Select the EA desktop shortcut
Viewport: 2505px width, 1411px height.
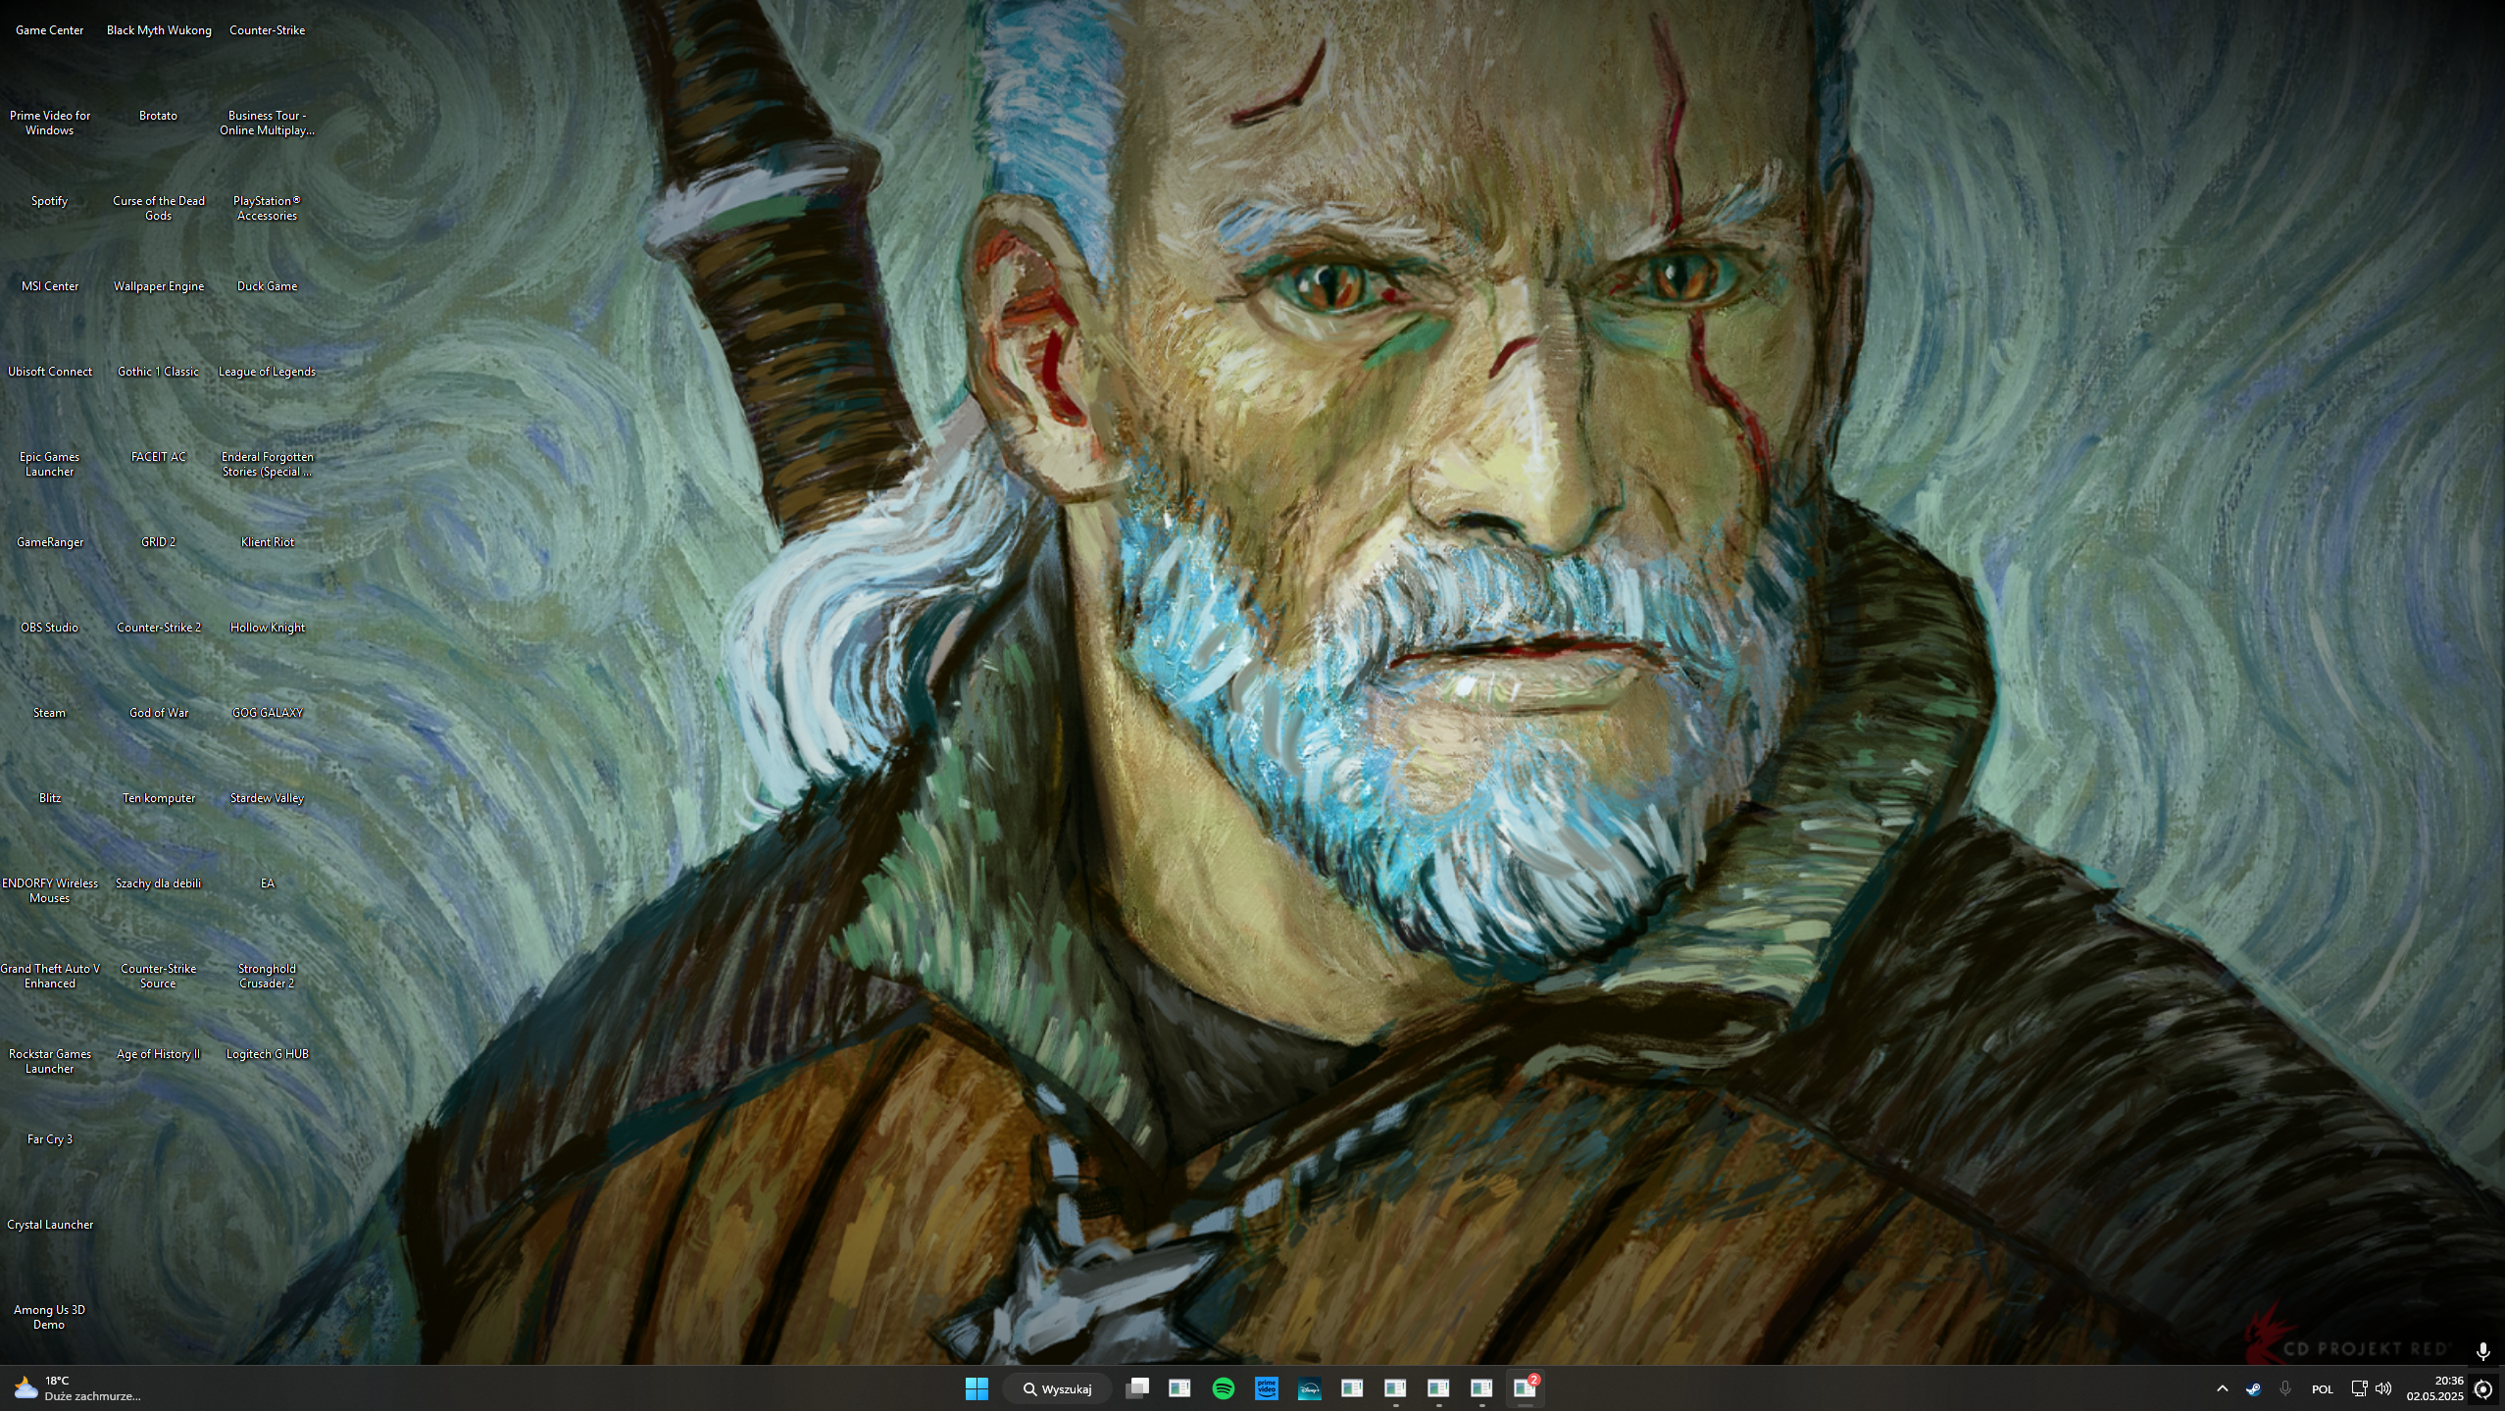[x=267, y=883]
